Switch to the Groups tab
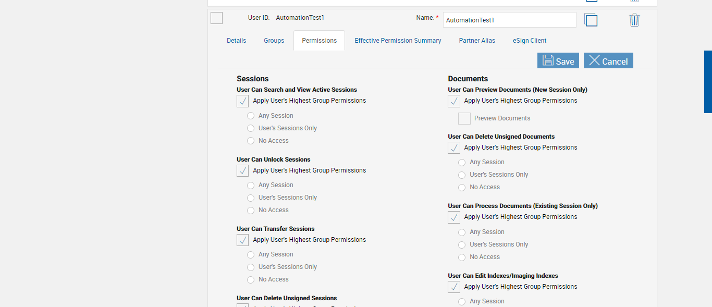Viewport: 712px width, 307px height. [x=274, y=41]
